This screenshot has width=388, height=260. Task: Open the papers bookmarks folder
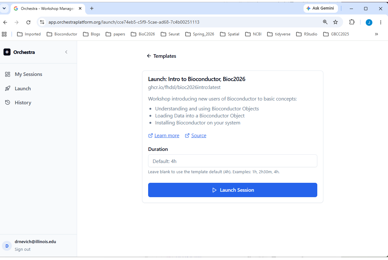(x=116, y=34)
